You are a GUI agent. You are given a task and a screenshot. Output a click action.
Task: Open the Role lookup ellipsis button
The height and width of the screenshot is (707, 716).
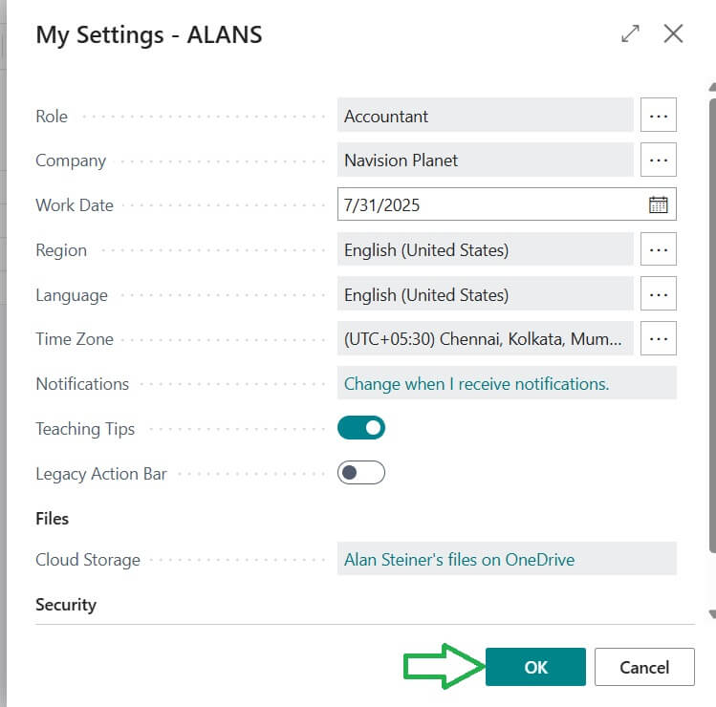(x=658, y=116)
